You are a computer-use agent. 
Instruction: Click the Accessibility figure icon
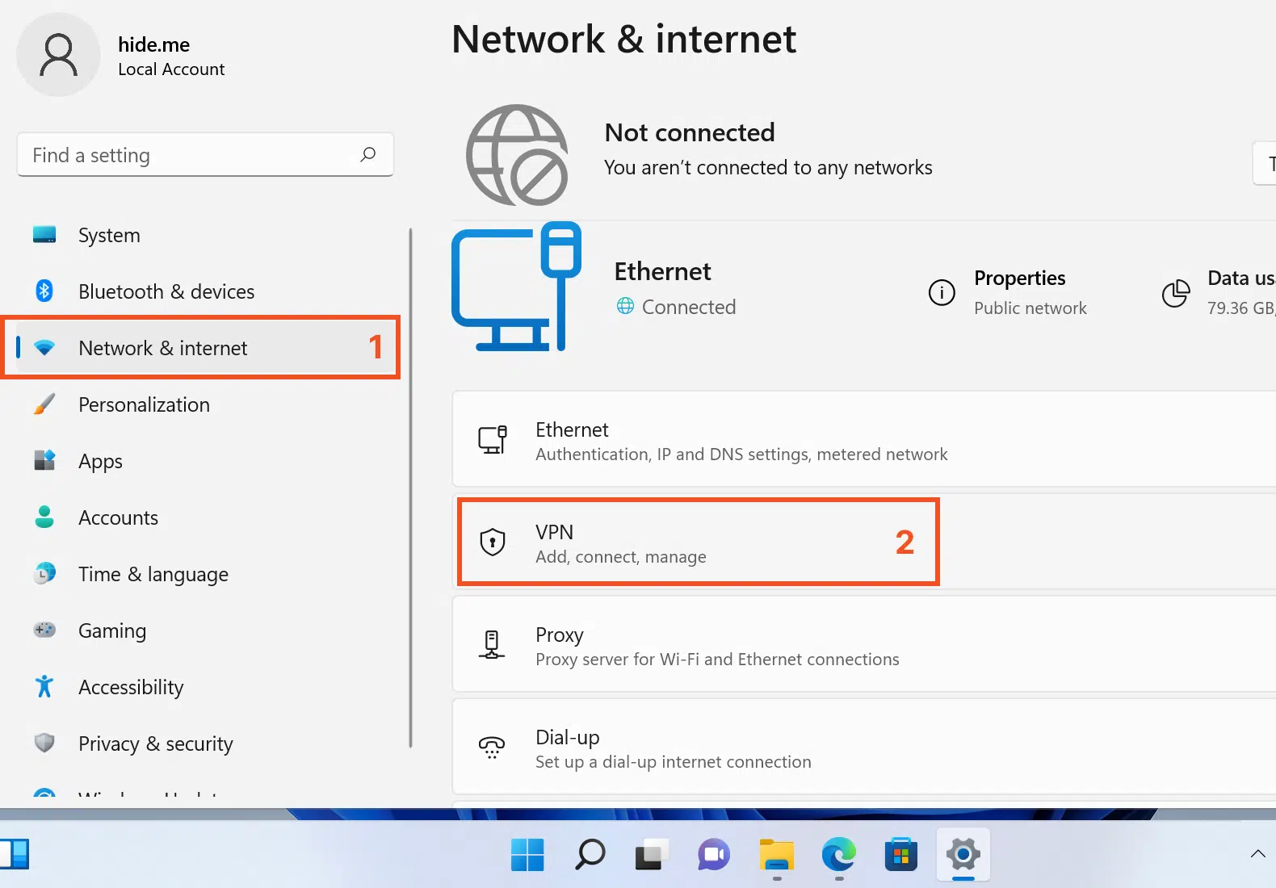click(44, 686)
